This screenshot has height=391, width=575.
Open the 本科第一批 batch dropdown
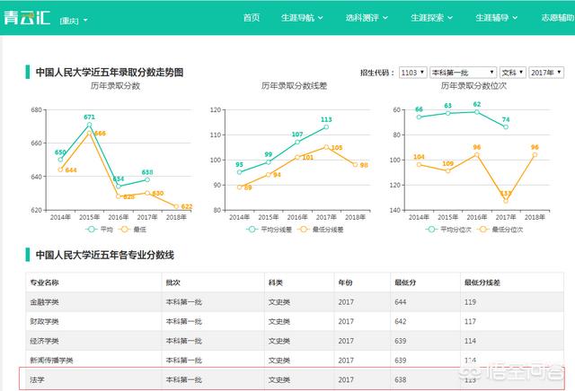[463, 73]
